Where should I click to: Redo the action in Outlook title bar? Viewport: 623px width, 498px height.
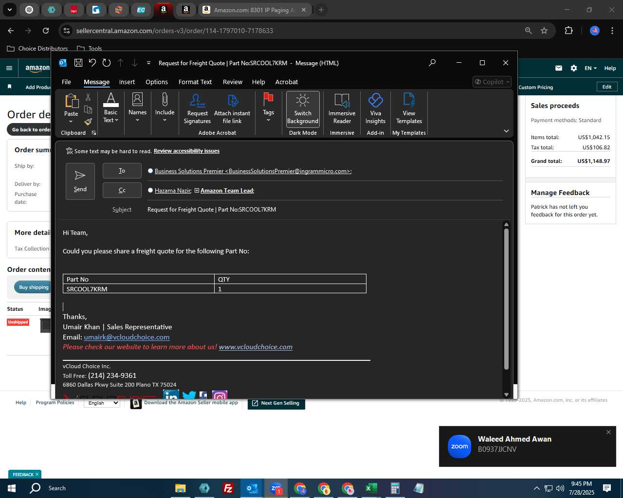(107, 63)
